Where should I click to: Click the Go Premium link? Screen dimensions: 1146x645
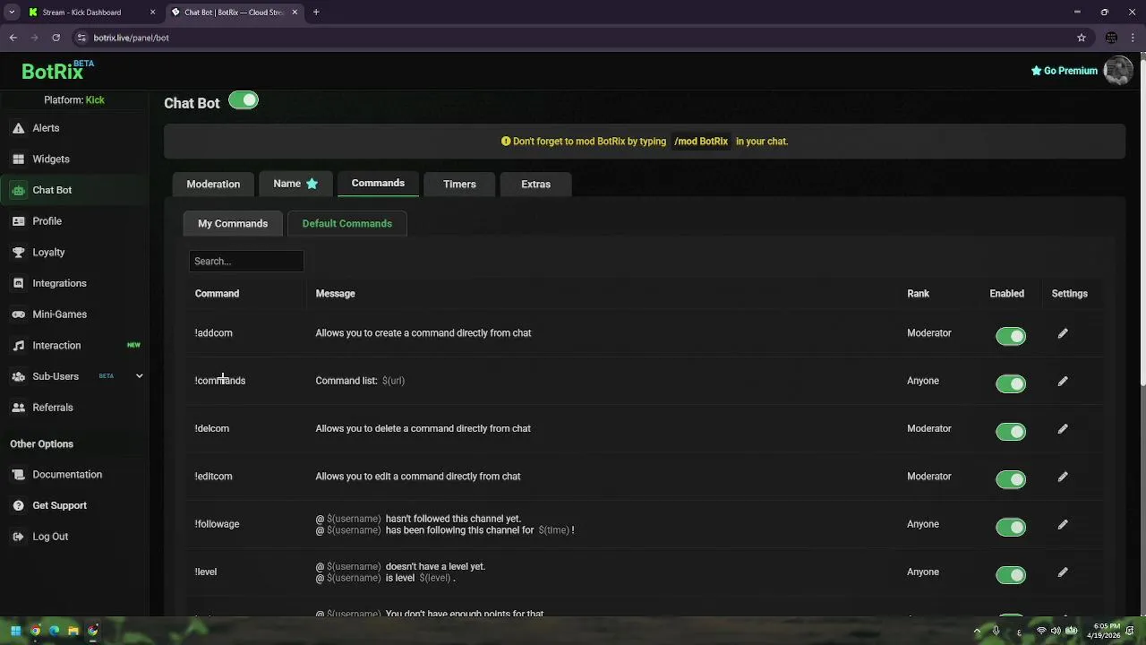[x=1064, y=71]
